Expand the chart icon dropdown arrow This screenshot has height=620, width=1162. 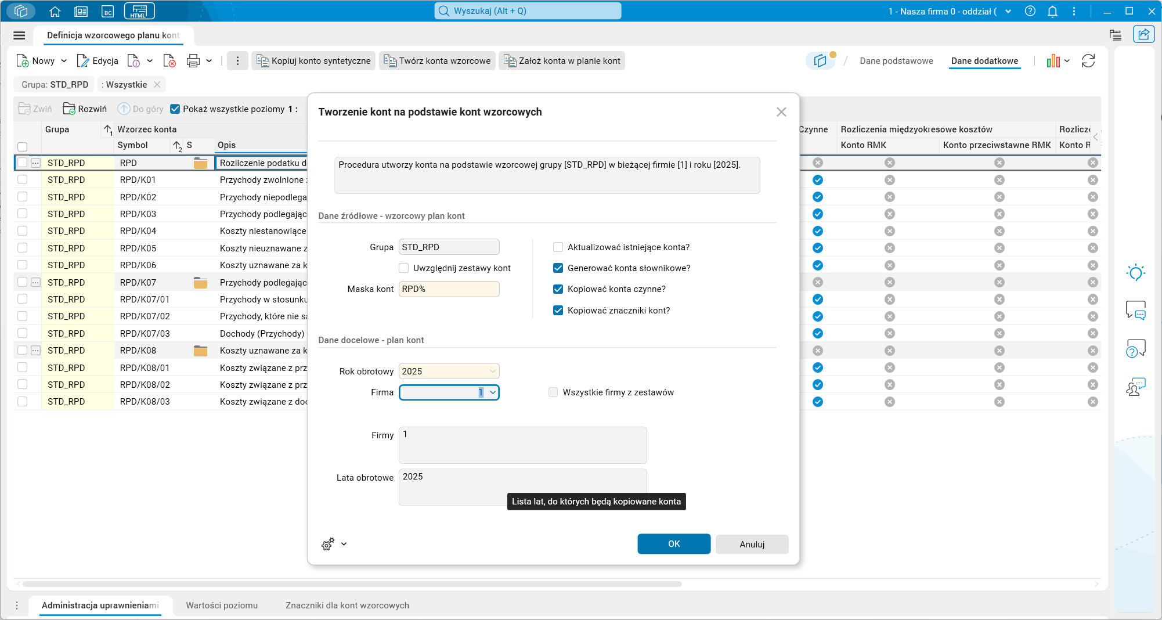(x=1067, y=61)
